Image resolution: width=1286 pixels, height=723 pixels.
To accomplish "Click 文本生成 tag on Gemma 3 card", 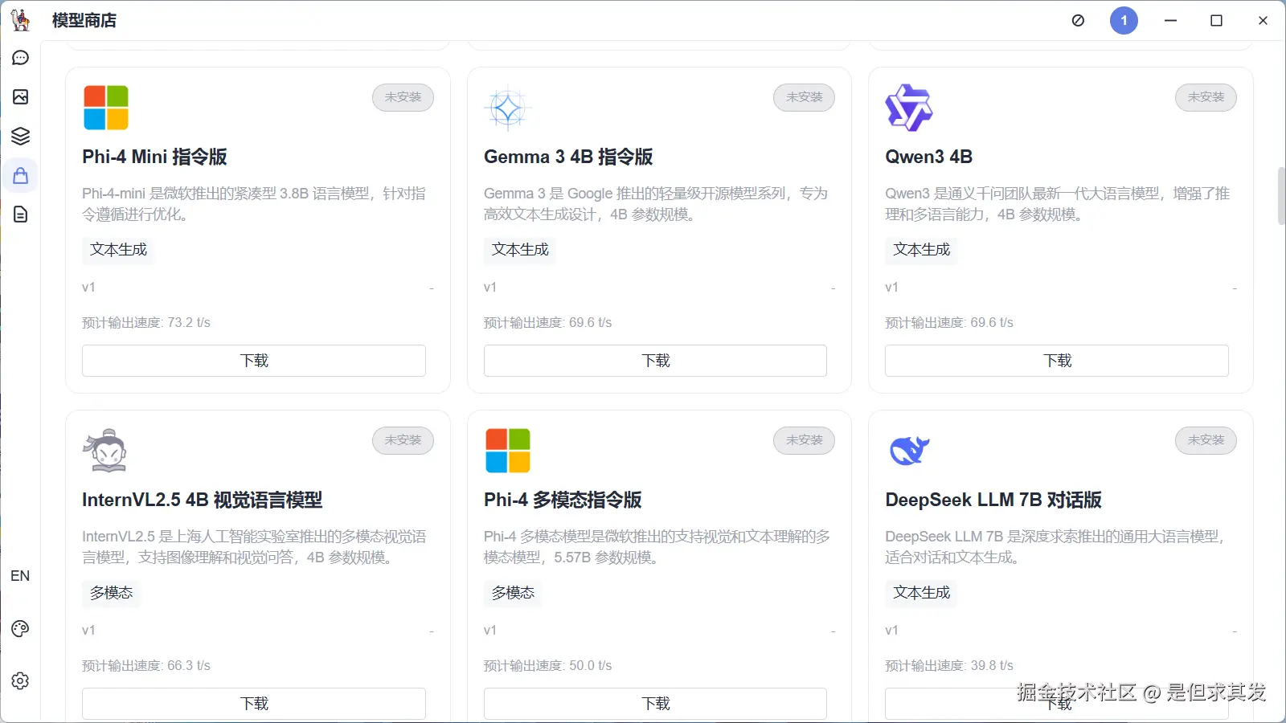I will coord(520,250).
